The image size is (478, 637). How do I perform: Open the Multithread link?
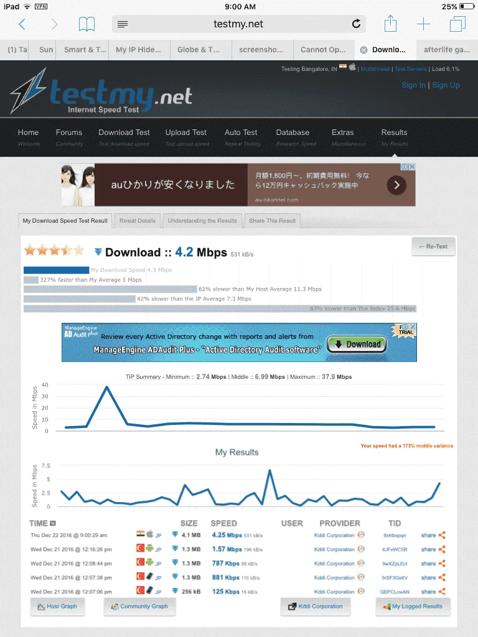[x=375, y=69]
